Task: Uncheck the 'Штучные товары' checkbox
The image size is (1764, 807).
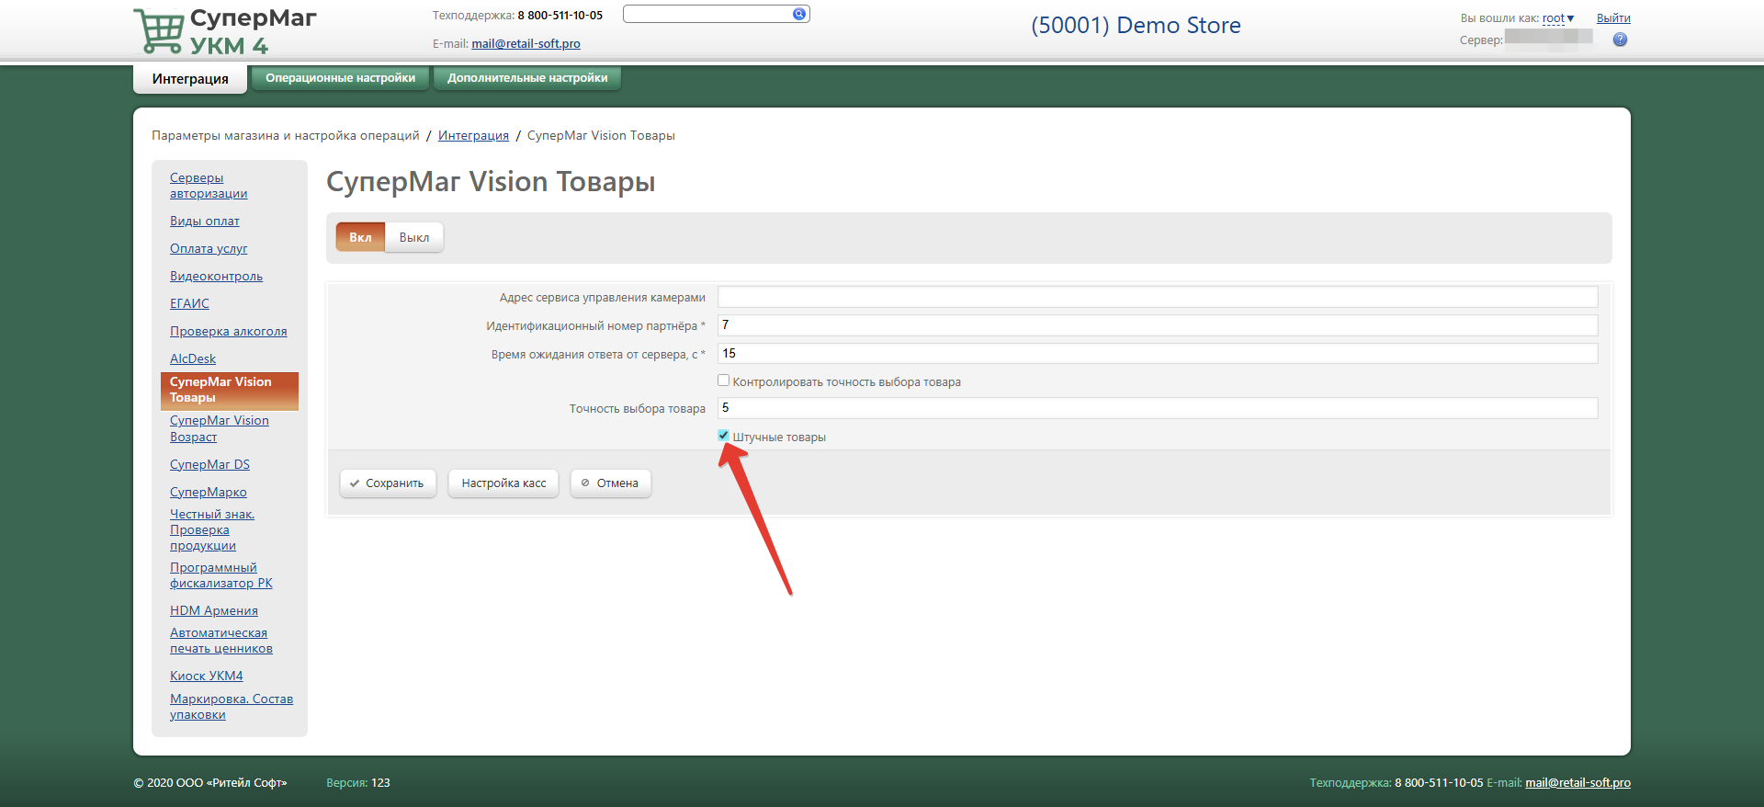Action: pos(724,436)
